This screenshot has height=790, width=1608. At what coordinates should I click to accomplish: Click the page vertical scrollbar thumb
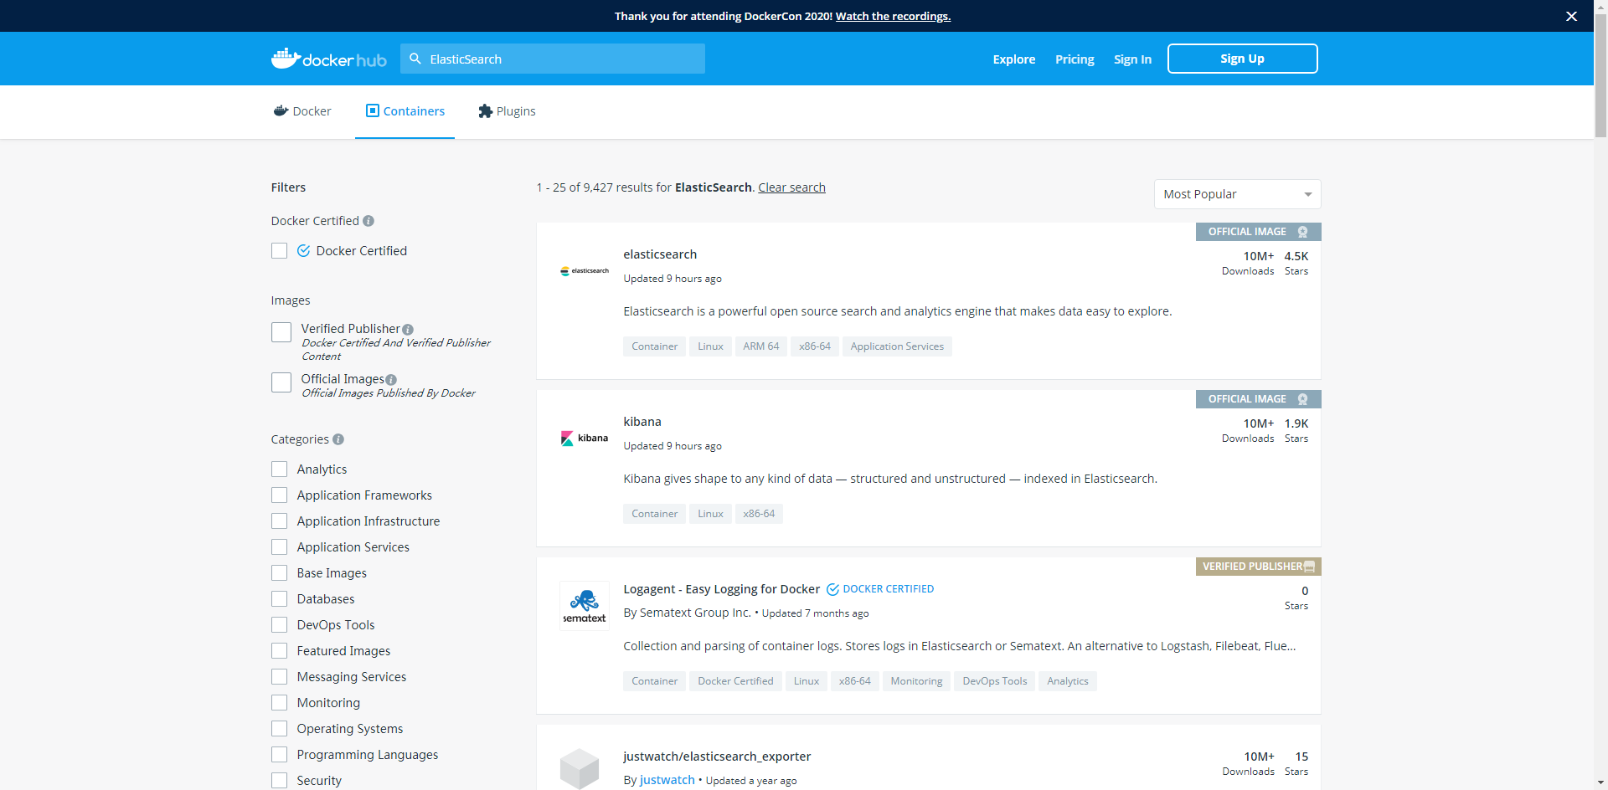1600,75
